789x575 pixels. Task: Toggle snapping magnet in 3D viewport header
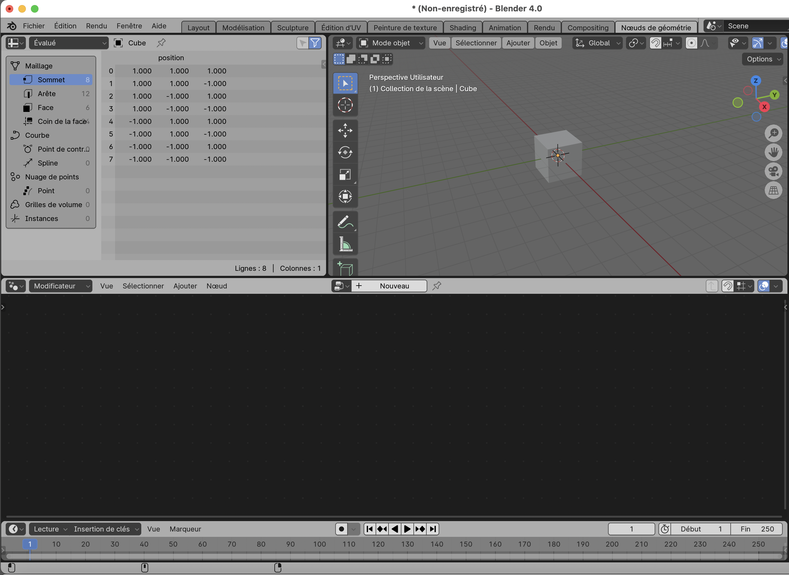point(655,43)
